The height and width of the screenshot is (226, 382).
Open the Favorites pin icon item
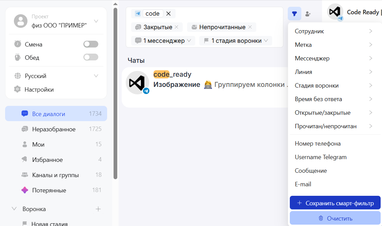click(24, 159)
